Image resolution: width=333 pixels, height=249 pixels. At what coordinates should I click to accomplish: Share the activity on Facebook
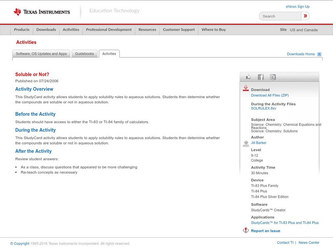[x=261, y=77]
